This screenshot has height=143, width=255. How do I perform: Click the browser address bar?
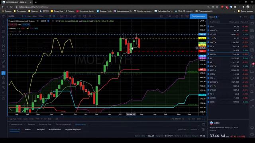pos(111,7)
